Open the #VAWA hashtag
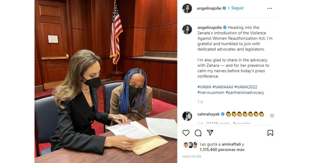Image resolution: width=312 pixels, height=163 pixels. tap(204, 87)
